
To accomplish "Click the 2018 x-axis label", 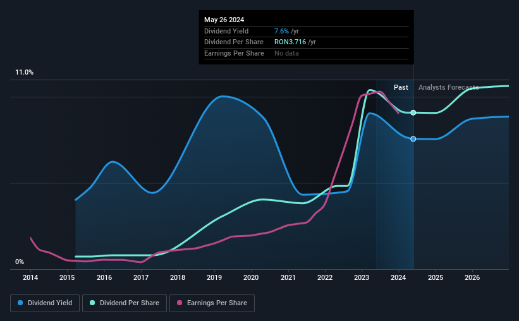I will [178, 277].
